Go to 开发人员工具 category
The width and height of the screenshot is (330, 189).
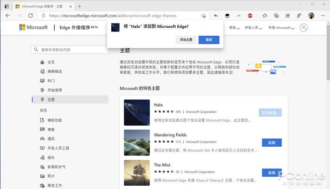tap(58, 148)
